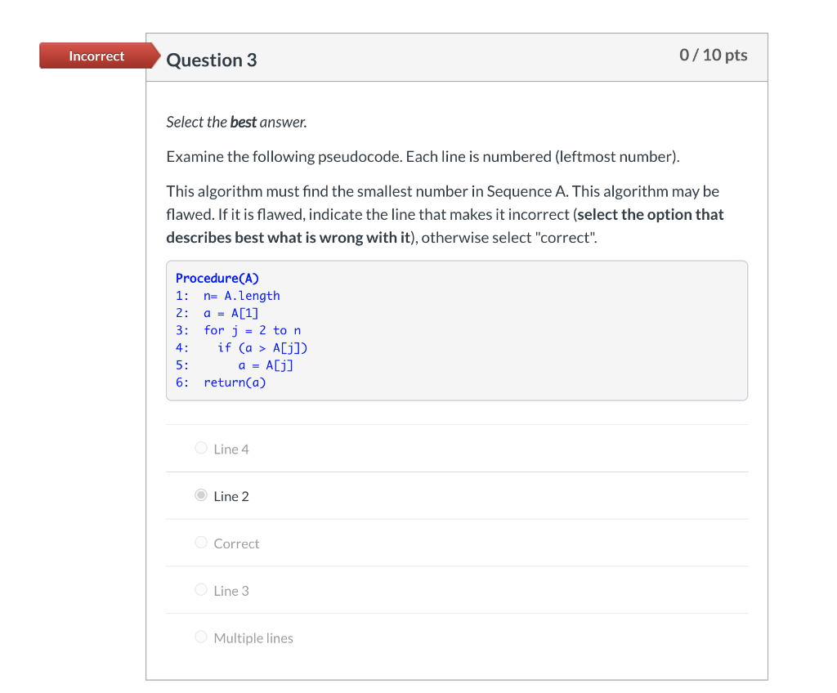Click the 'Line 4' answer label
Viewport: 837px width, 693px height.
(231, 449)
